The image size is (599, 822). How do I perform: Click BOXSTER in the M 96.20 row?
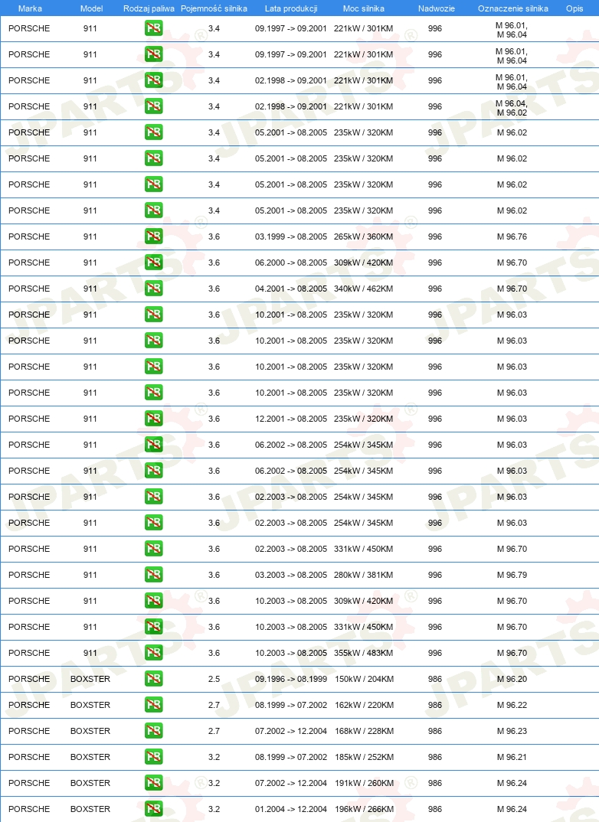click(90, 679)
